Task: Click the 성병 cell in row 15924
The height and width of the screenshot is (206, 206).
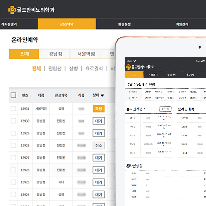Action: click(61, 195)
